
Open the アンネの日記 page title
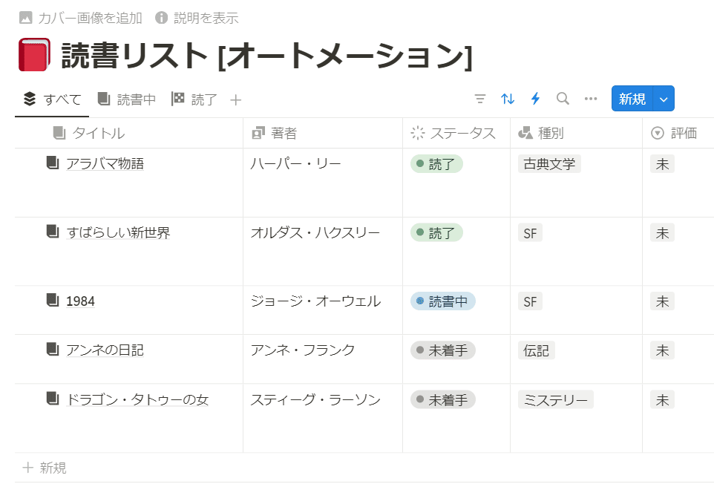(x=105, y=350)
